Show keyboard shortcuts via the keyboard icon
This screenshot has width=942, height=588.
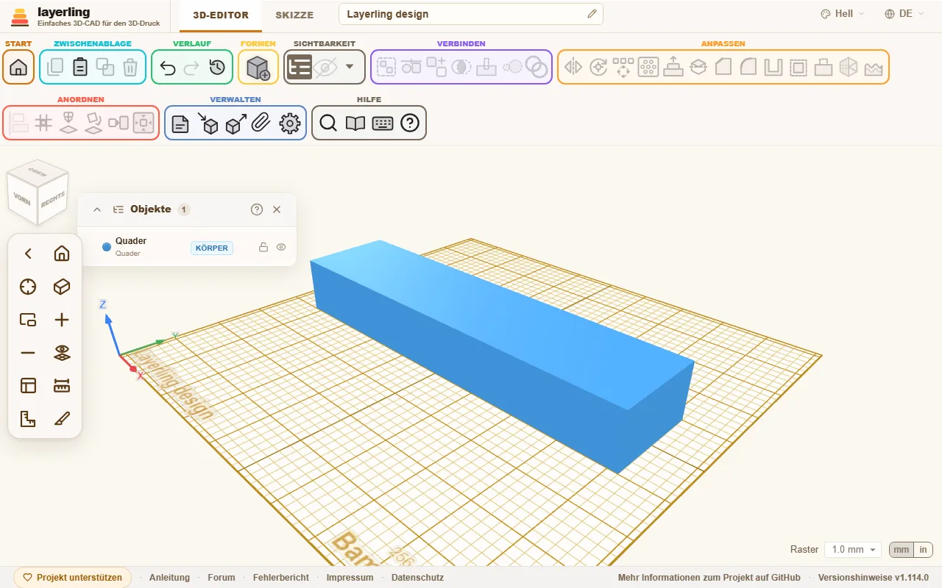pos(383,123)
